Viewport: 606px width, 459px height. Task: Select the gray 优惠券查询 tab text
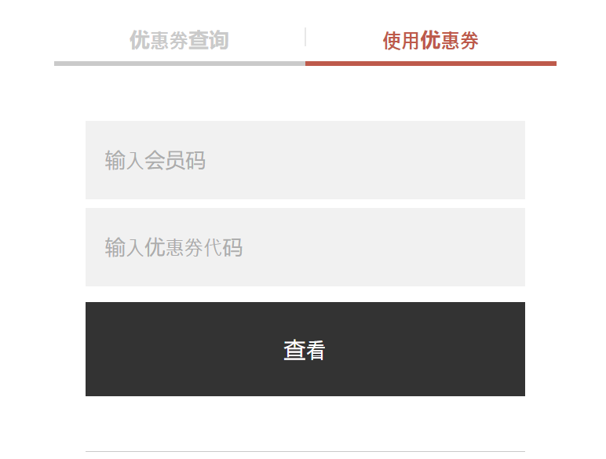[x=179, y=40]
